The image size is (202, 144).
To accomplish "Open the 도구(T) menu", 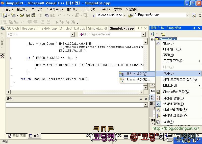I will pos(104,9).
